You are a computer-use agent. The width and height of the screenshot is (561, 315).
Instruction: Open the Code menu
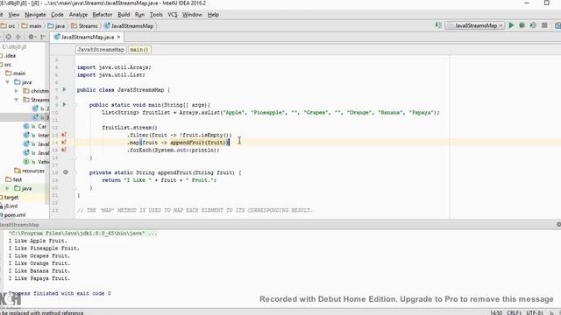coord(57,15)
